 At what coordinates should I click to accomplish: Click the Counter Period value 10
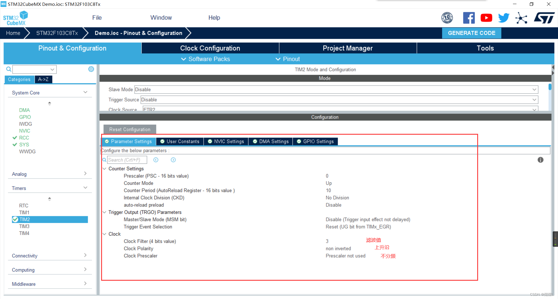[x=328, y=190]
